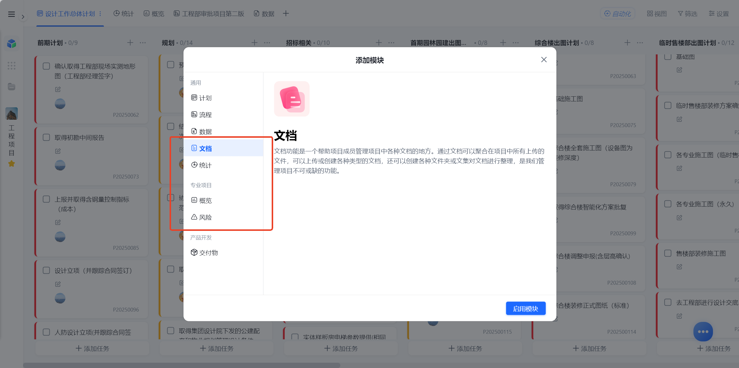Open the 自动化 automation button

[x=617, y=14]
